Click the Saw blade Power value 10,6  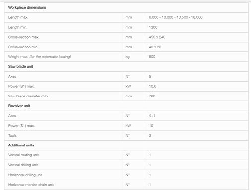152,86
